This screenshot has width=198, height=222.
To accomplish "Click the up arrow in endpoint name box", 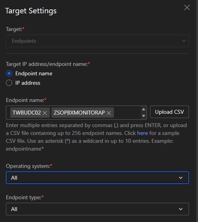I will (143, 109).
